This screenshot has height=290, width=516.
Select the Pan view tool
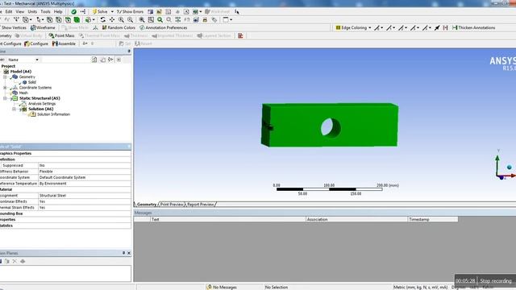112,19
